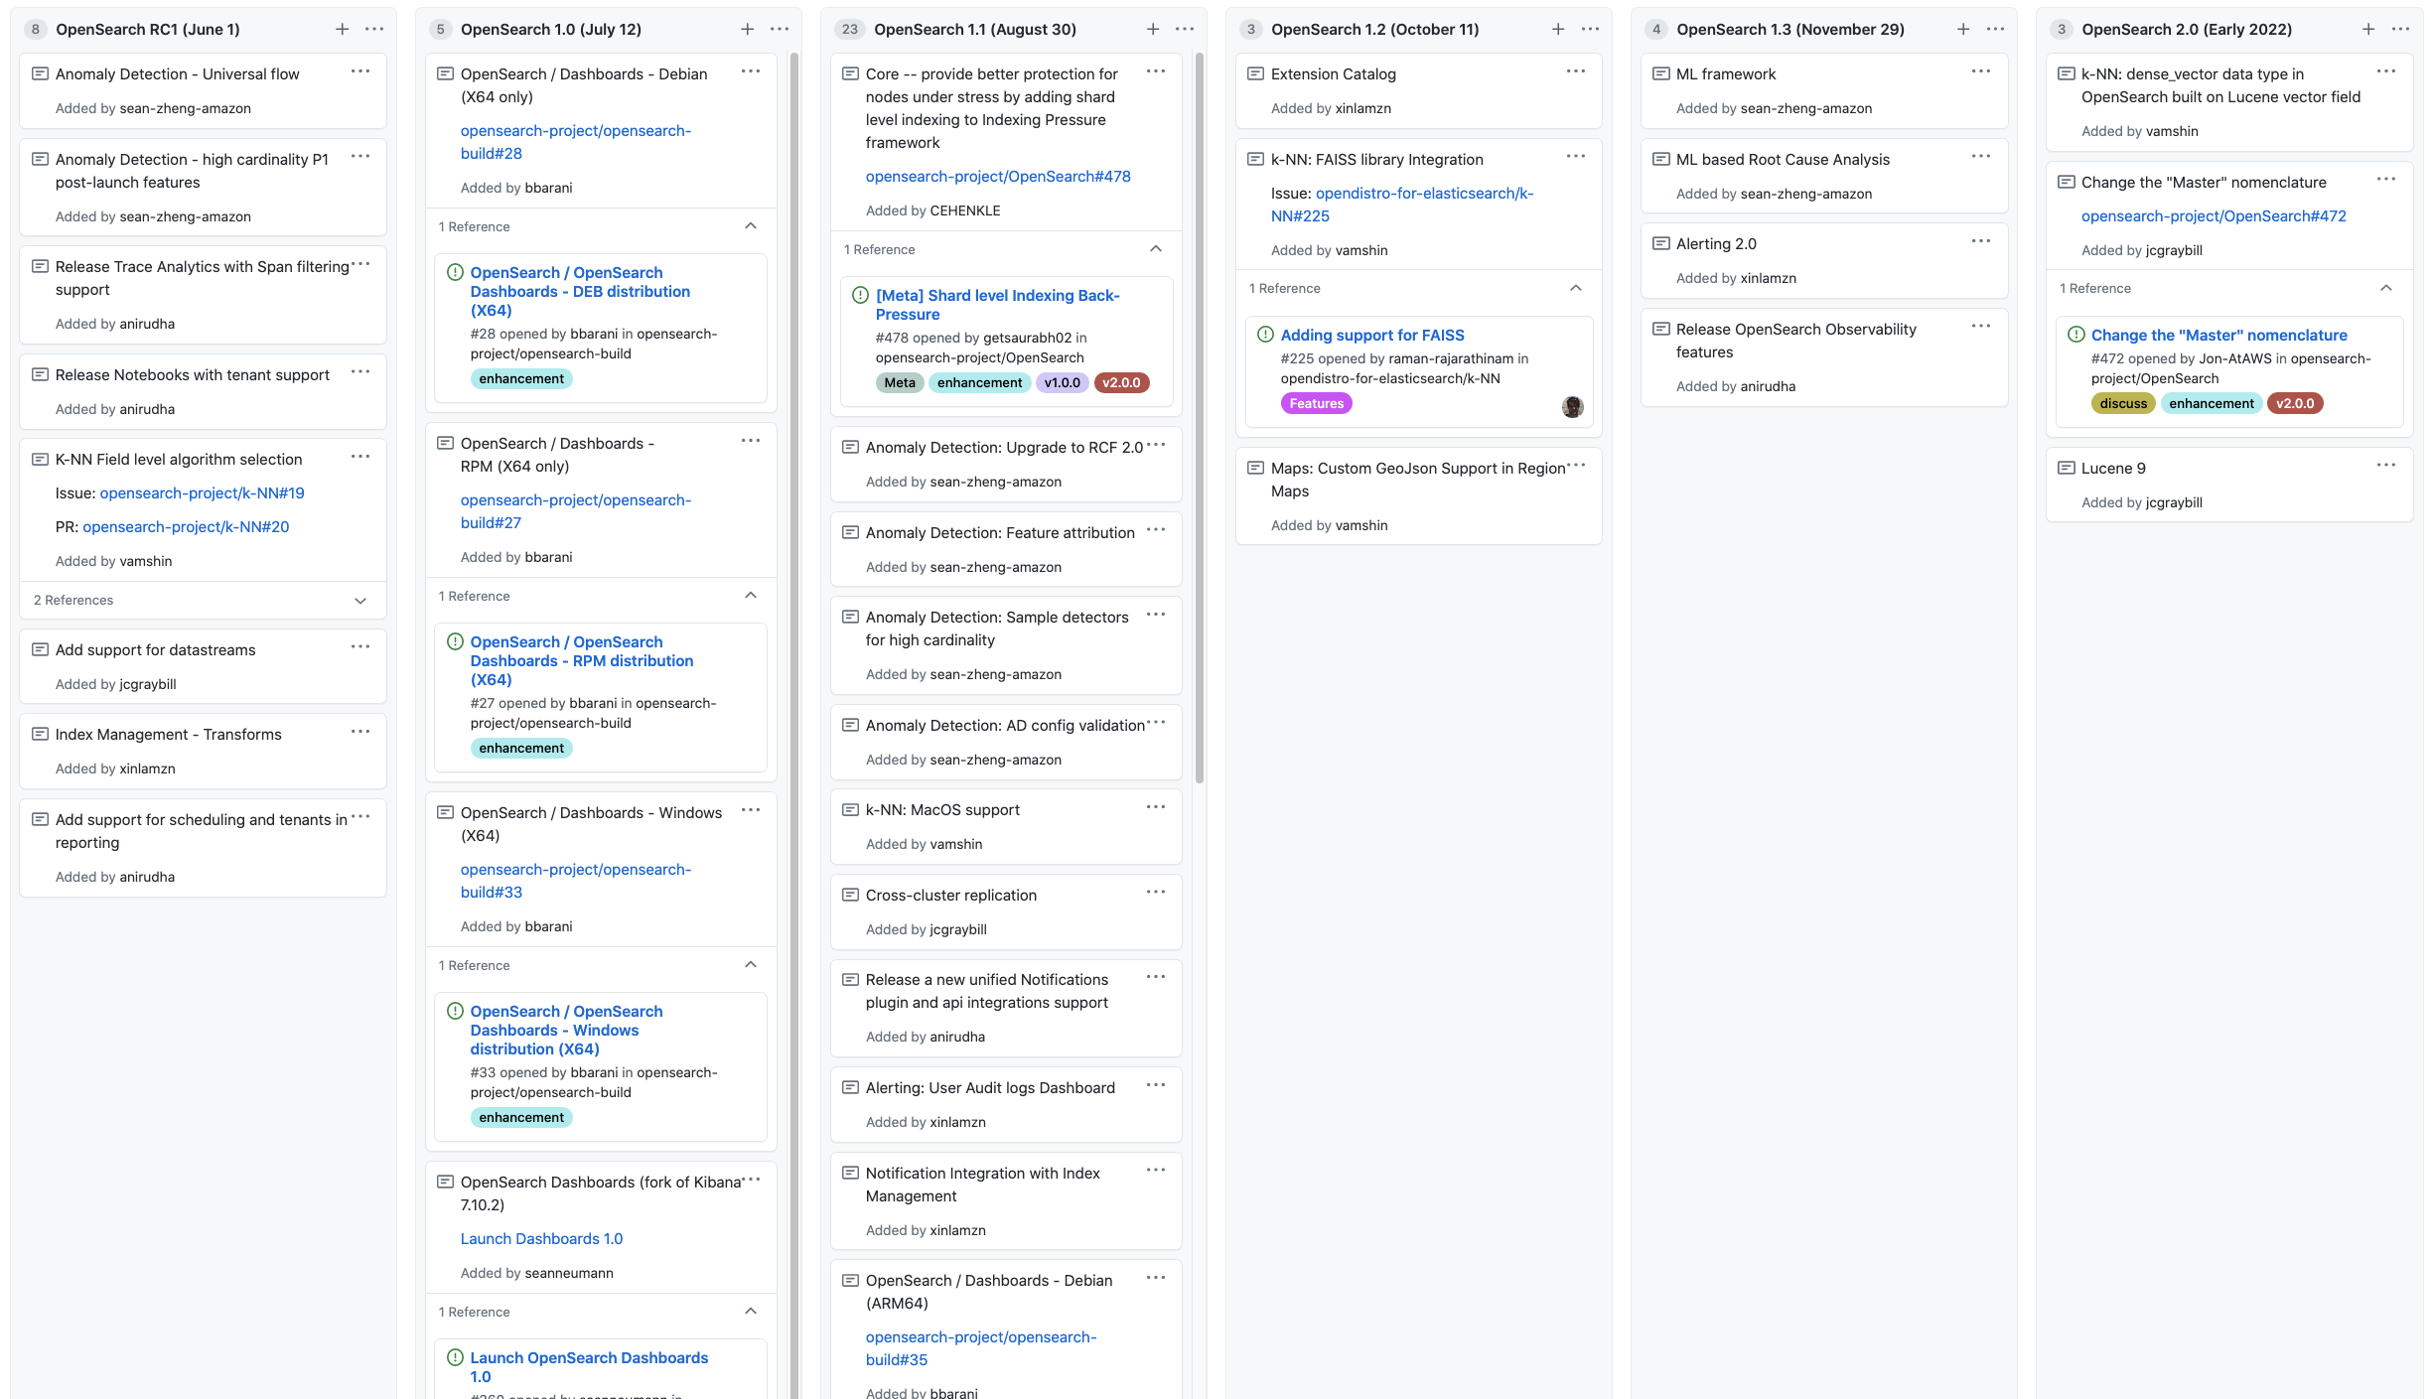Add a card to OpenSearch 1.1 column
Screen dimensions: 2431x1399
1152,30
